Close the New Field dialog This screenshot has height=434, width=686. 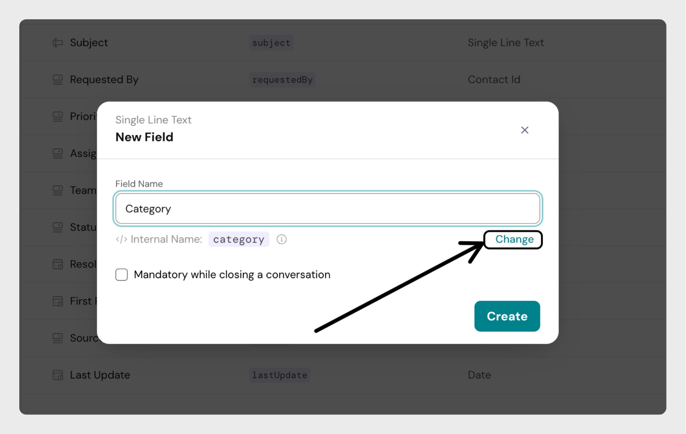[x=524, y=130]
